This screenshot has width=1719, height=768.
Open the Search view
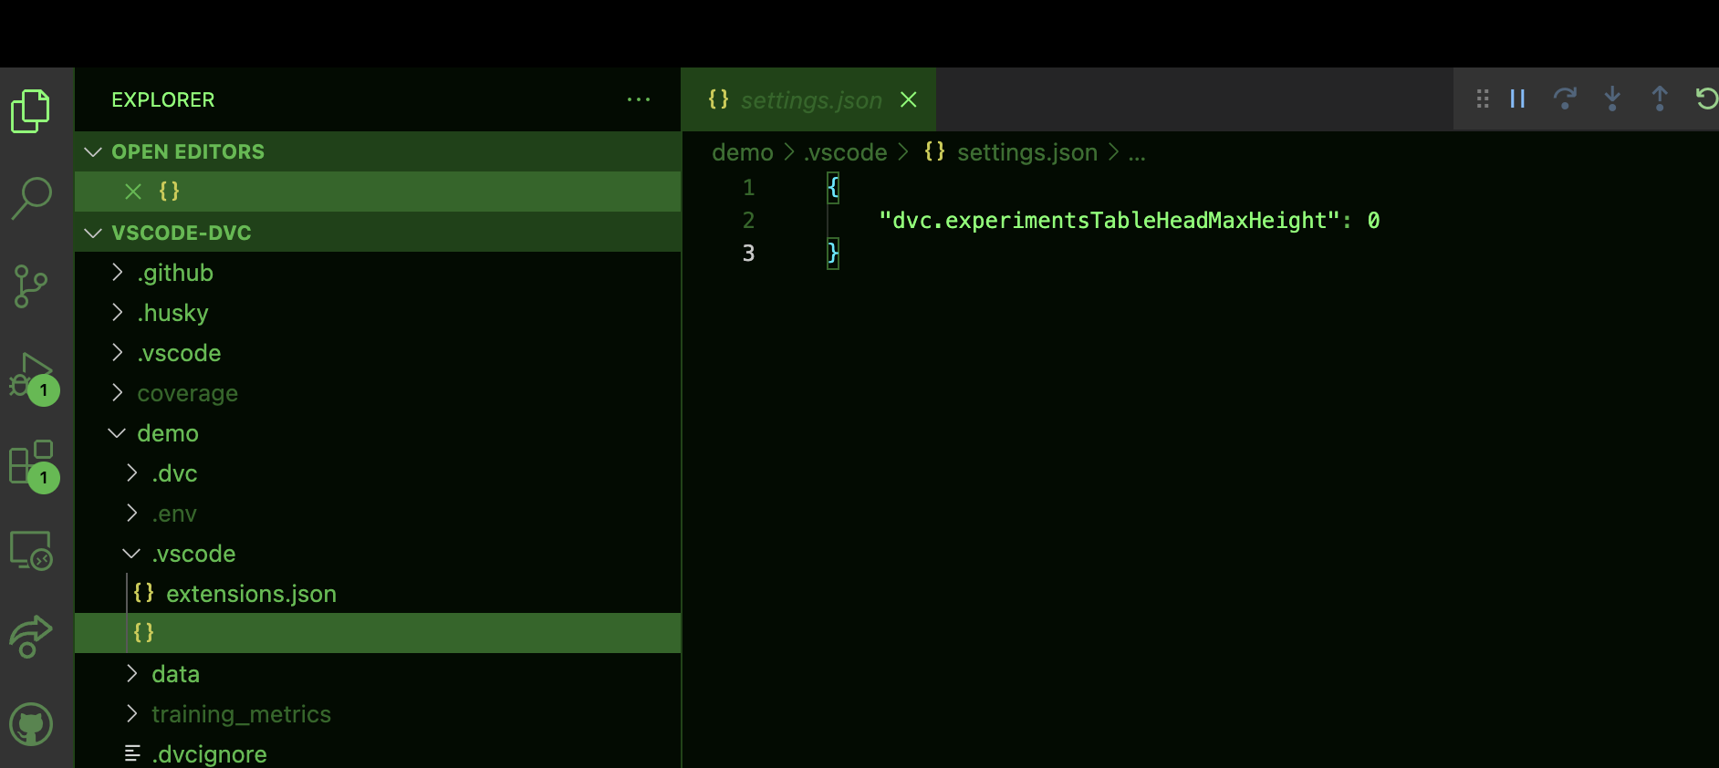31,198
